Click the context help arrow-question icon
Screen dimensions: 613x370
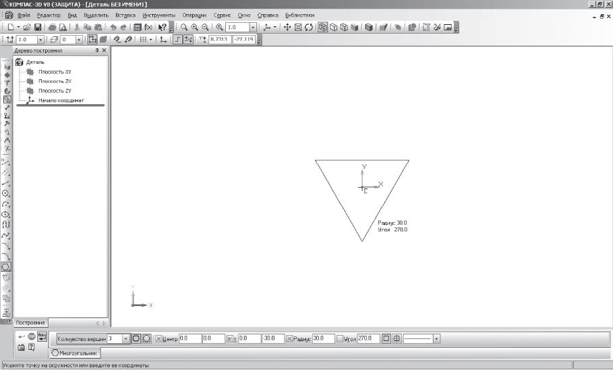pos(162,28)
